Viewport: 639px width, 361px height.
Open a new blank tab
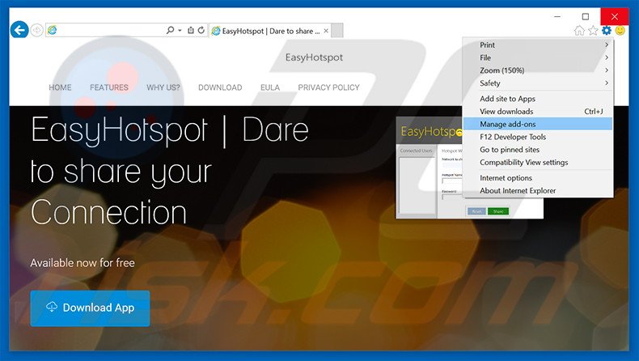[x=336, y=31]
